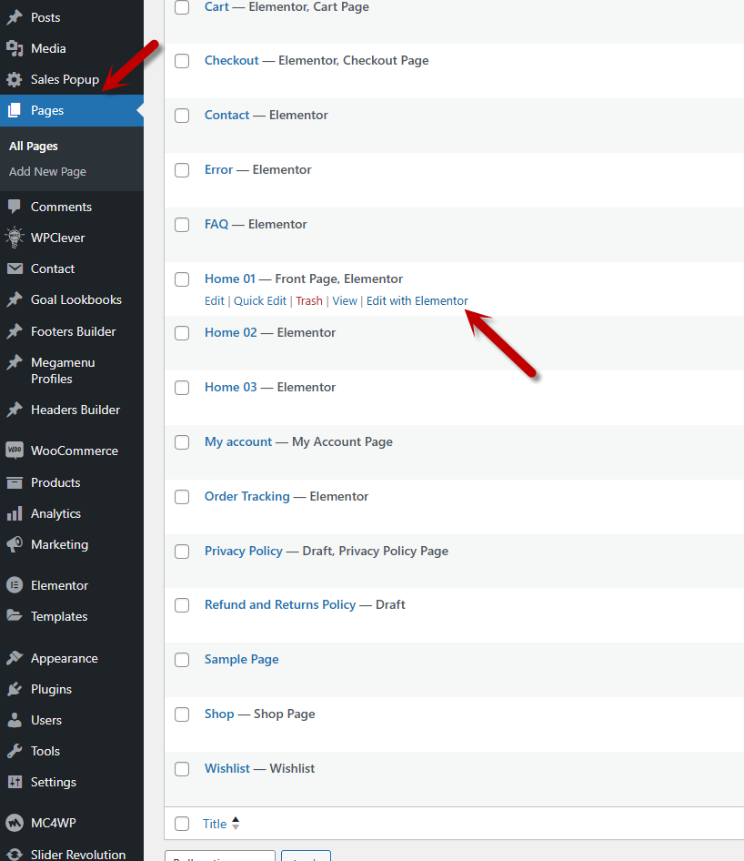This screenshot has height=861, width=744.
Task: Sort pages by Title column arrows
Action: [x=236, y=824]
